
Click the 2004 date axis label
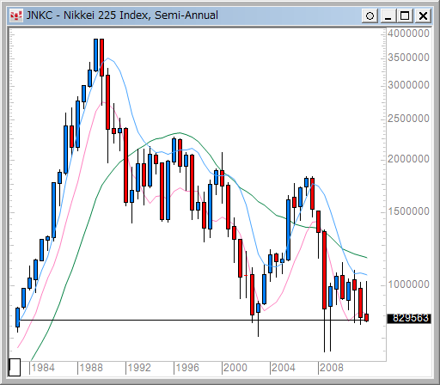point(284,368)
